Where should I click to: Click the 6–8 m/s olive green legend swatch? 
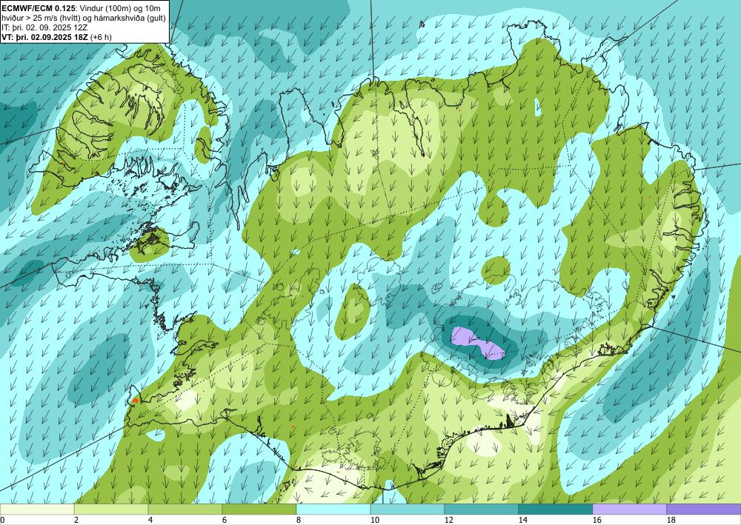tap(259, 509)
